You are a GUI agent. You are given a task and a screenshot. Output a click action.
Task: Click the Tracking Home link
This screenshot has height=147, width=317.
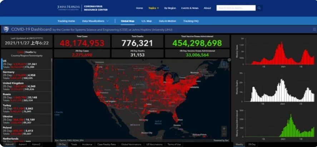[66, 21]
